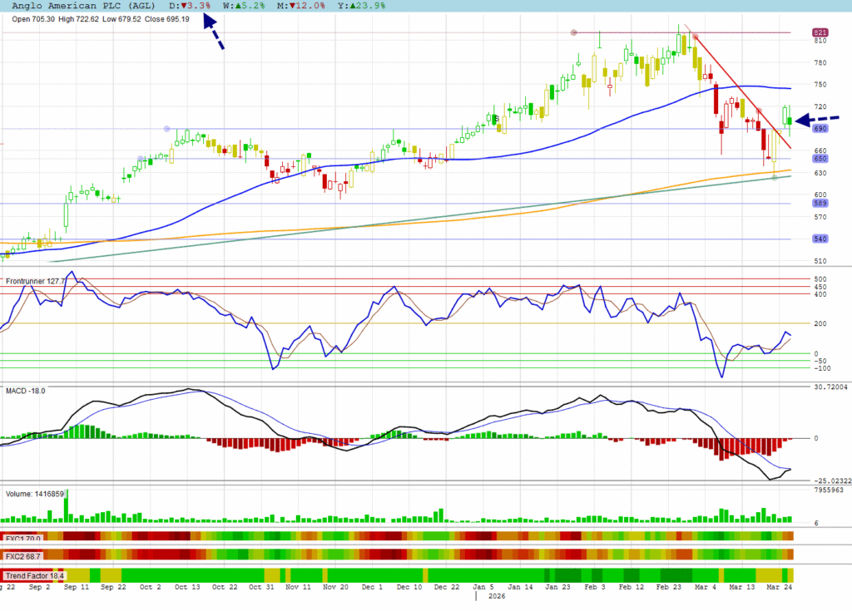The width and height of the screenshot is (852, 611).
Task: Select the circle handle on the 650 level line
Action: (141, 159)
